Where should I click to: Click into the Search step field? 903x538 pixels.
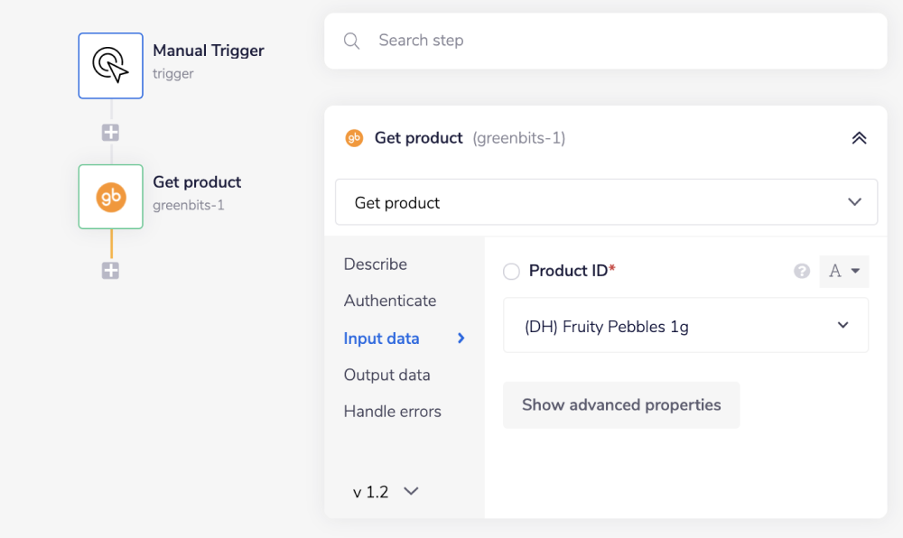[x=614, y=41]
